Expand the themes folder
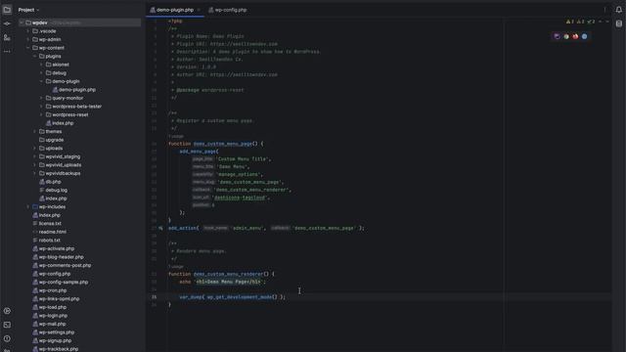626x352 pixels. pos(35,132)
